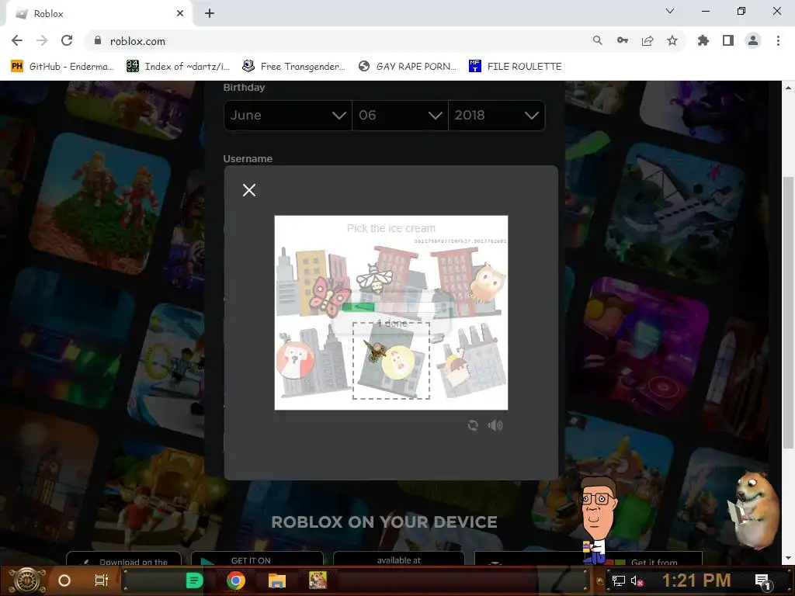The width and height of the screenshot is (795, 596).
Task: Close the Roblox tab
Action: pyautogui.click(x=180, y=14)
